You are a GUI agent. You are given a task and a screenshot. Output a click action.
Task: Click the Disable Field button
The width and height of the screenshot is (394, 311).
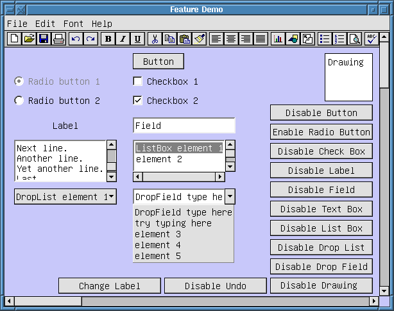click(321, 190)
